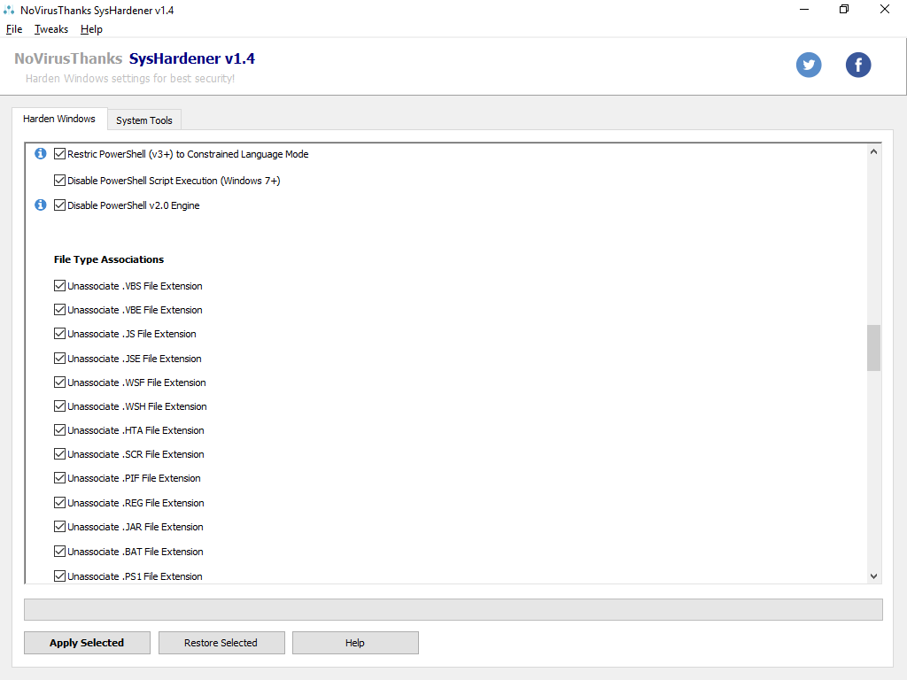This screenshot has height=680, width=907.
Task: Minimize the SysHardener window
Action: [804, 9]
